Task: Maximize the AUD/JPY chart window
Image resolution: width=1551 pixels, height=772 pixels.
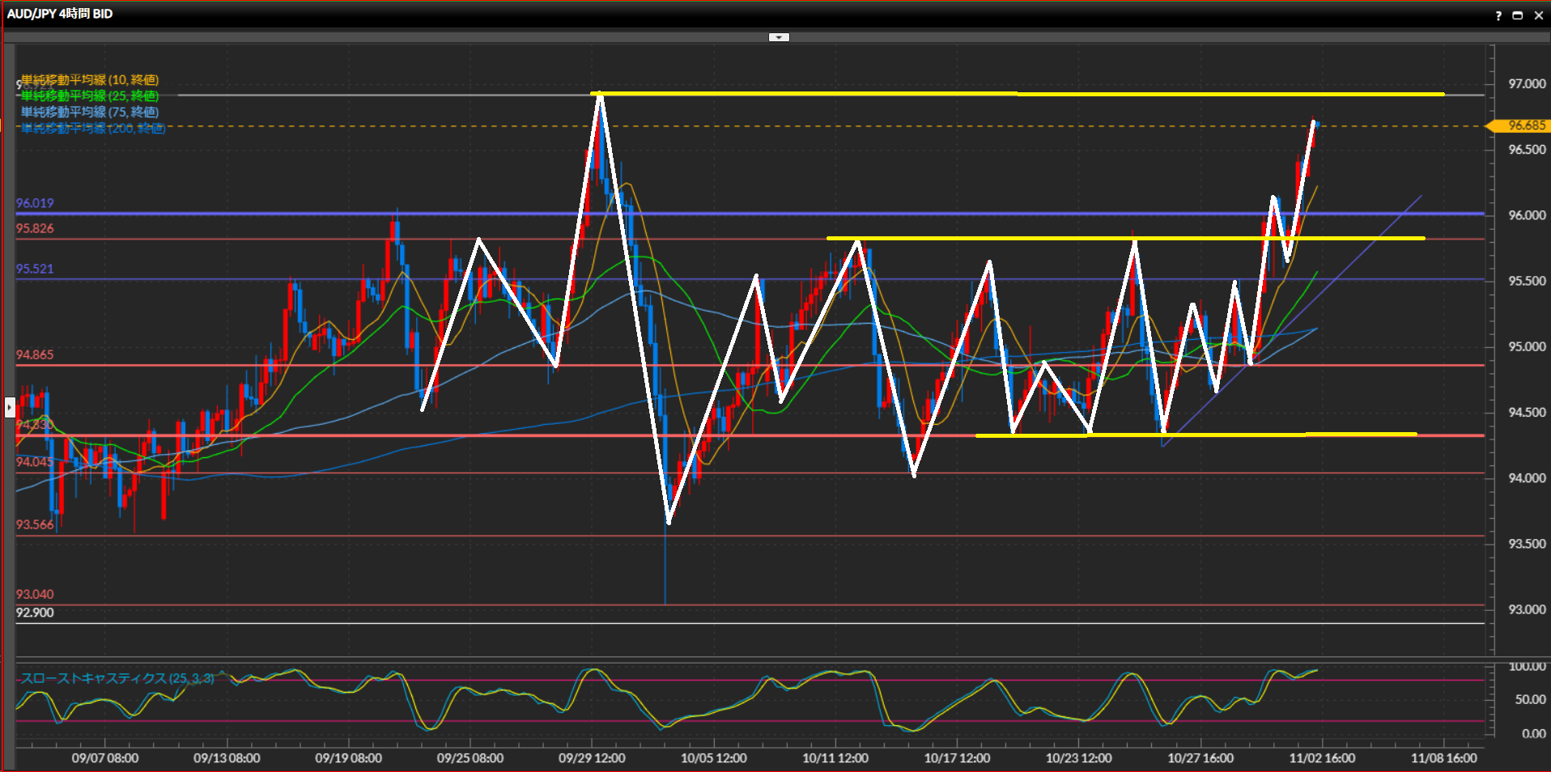Action: coord(1518,15)
